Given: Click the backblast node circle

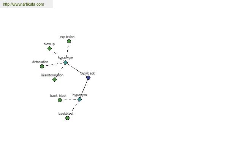Looking at the screenshot, I should pyautogui.click(x=67, y=118).
